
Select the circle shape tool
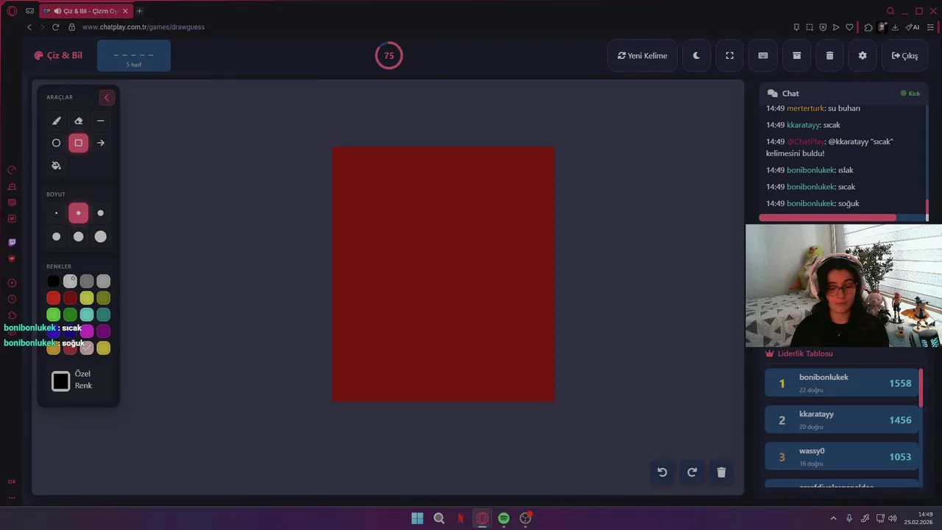tap(56, 143)
